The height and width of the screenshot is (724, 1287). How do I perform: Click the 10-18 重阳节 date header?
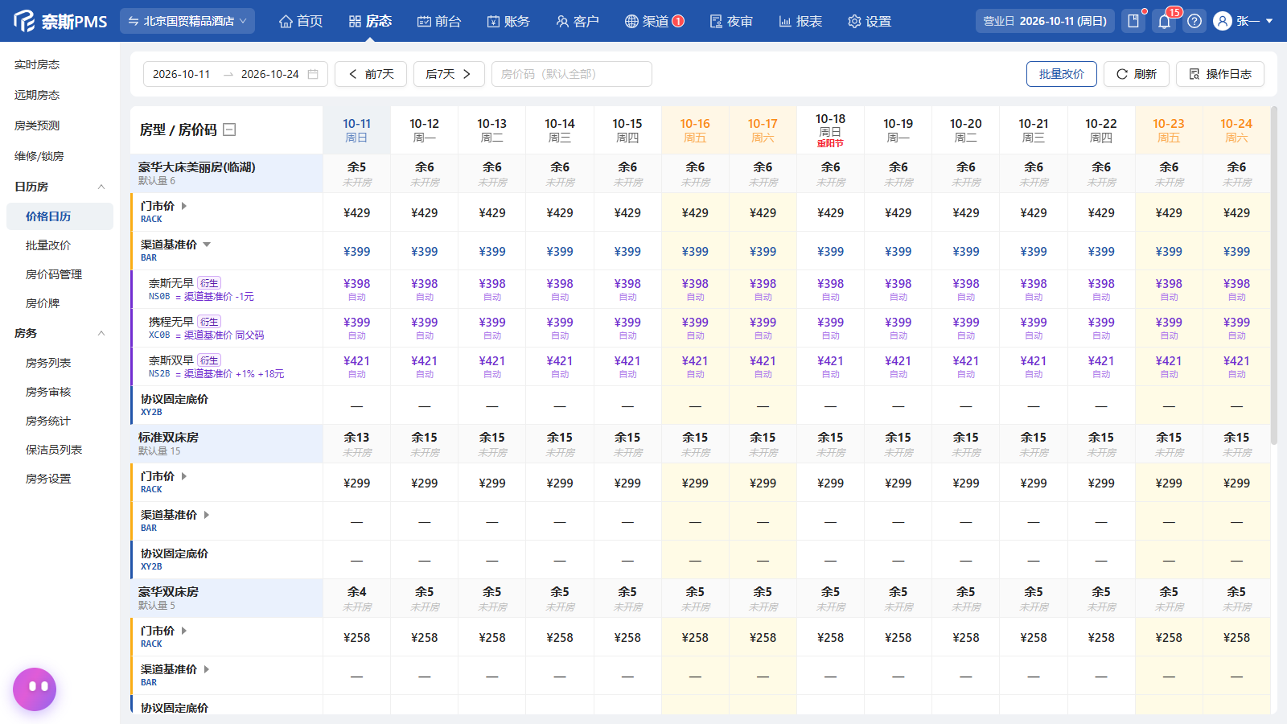point(830,130)
